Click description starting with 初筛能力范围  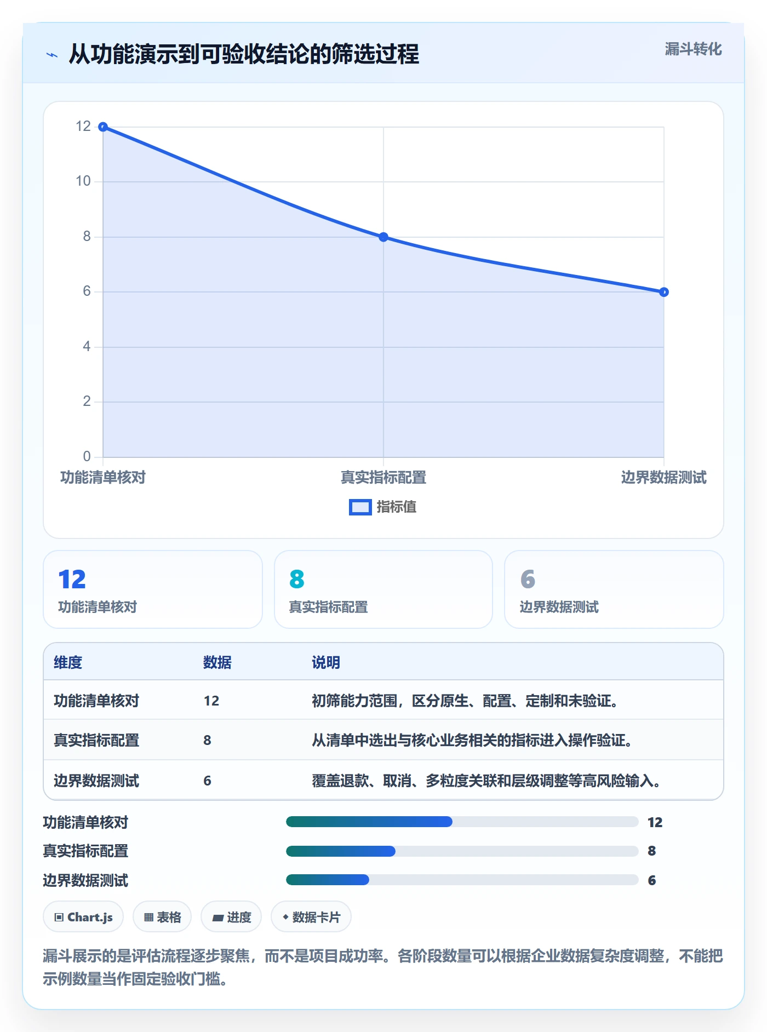[x=466, y=701]
